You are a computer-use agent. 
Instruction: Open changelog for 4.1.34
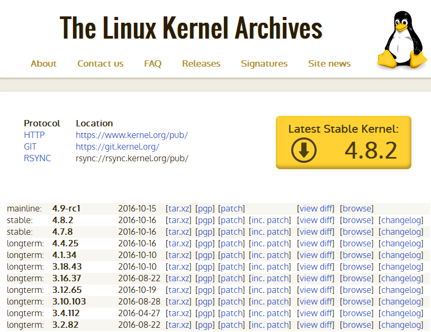pyautogui.click(x=401, y=255)
